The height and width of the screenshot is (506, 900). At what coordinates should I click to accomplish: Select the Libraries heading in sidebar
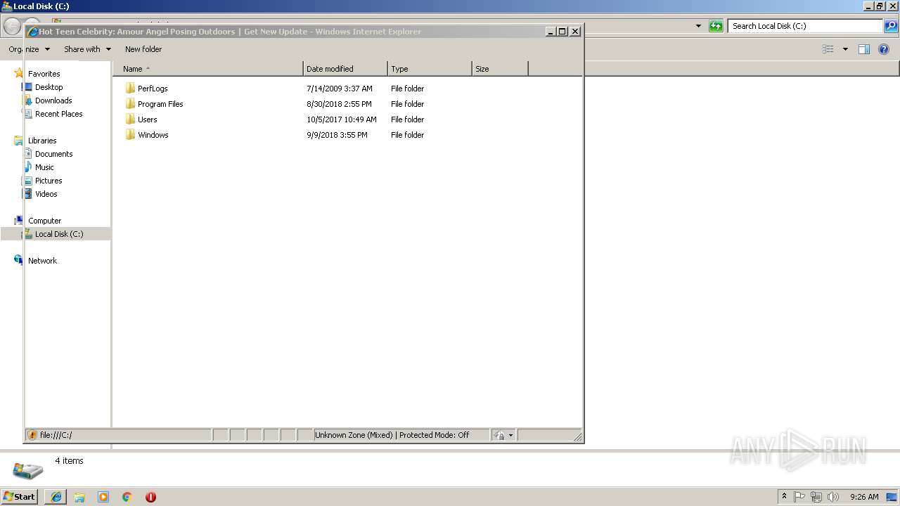coord(42,141)
